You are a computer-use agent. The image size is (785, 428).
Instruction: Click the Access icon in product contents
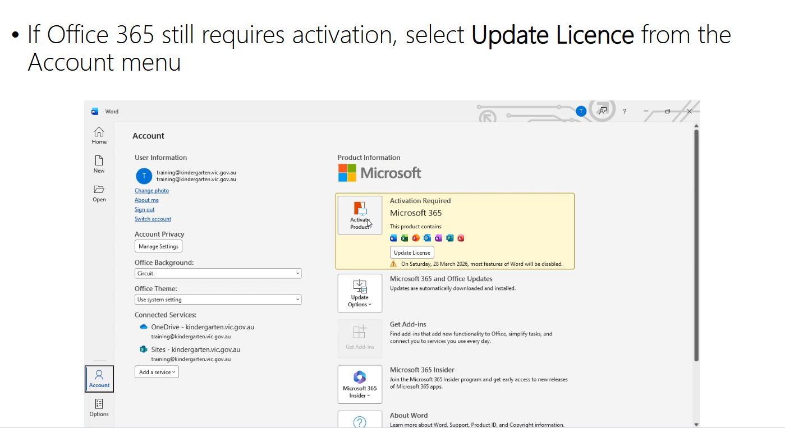tap(461, 238)
